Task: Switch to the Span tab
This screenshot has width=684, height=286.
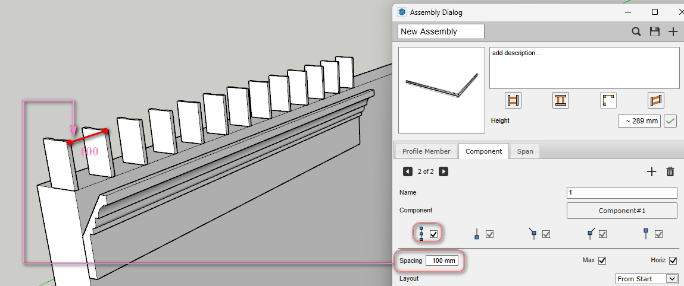Action: coord(524,151)
